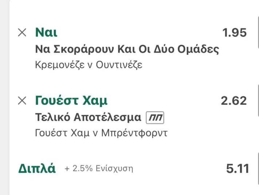Remove the Ναι selection with its X icon

click(x=22, y=32)
